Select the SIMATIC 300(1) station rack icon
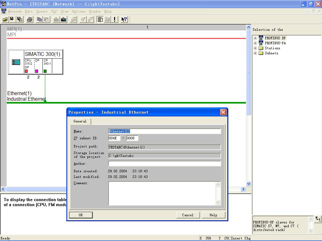The image size is (322, 241). click(x=16, y=62)
